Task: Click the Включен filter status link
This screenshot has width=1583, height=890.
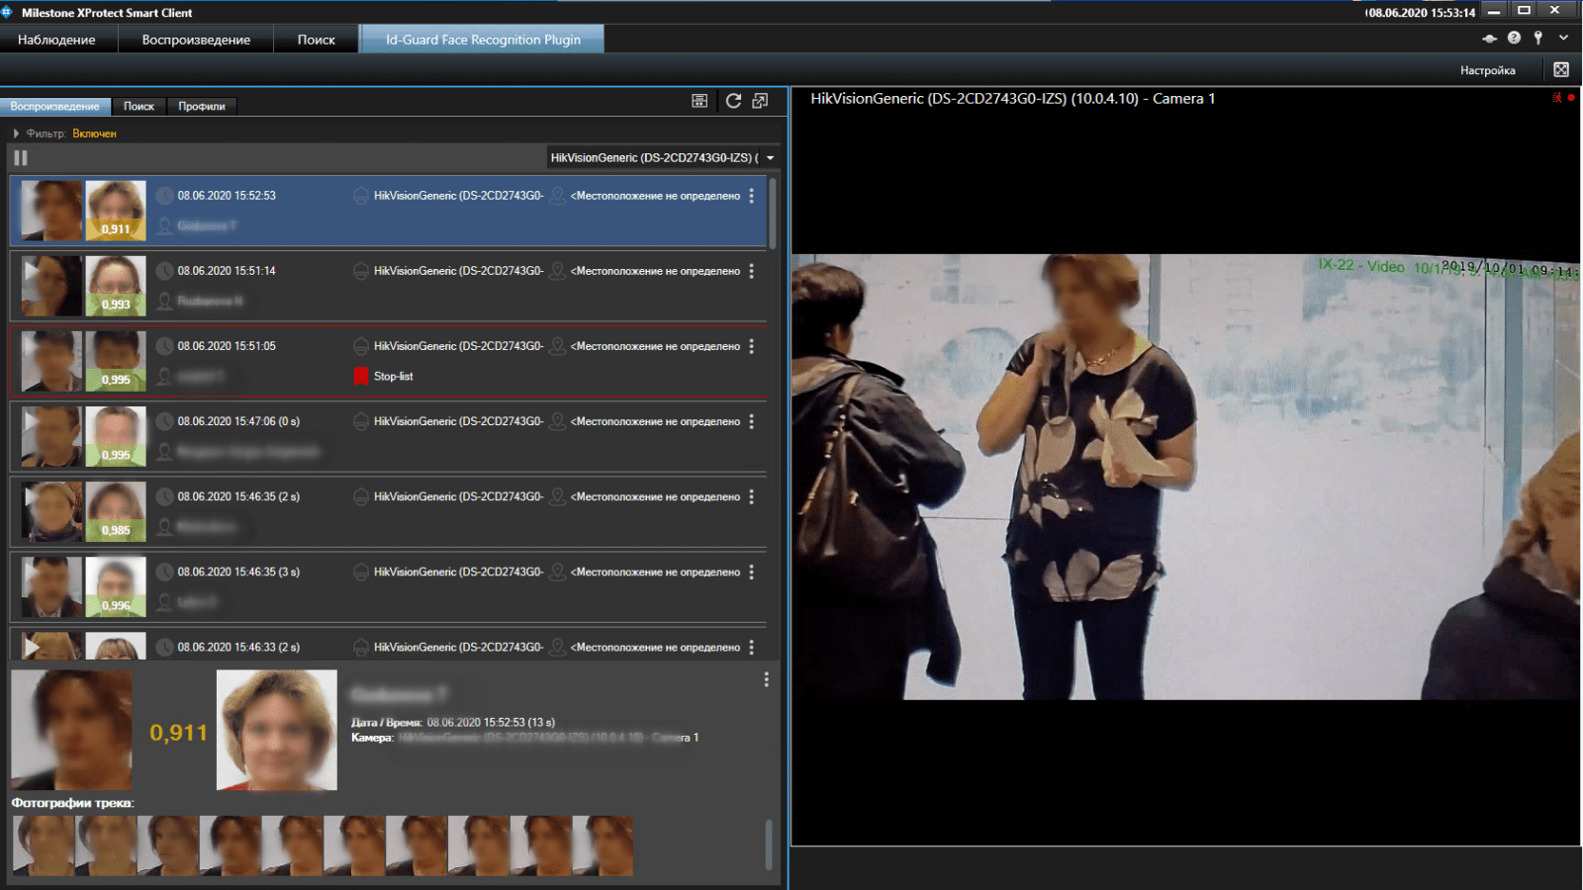Action: (x=94, y=133)
